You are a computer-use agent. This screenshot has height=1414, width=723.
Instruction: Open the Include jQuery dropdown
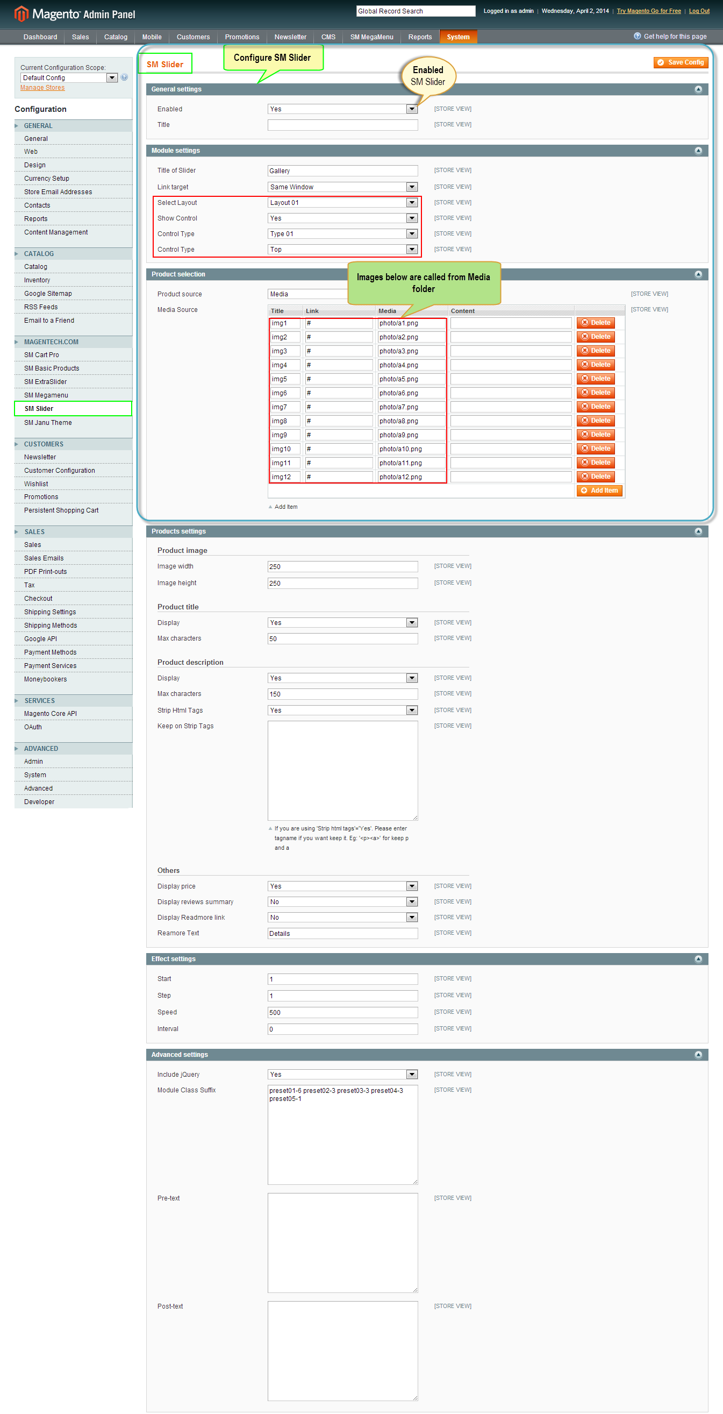(x=343, y=1074)
